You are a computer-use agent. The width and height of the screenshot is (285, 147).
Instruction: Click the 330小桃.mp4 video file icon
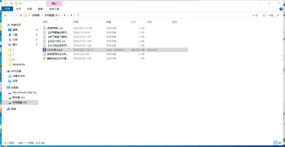click(x=44, y=50)
